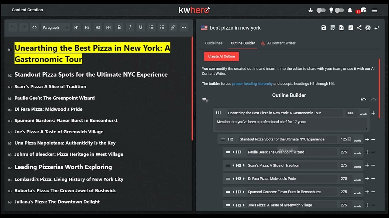The width and height of the screenshot is (389, 218).
Task: Insert a numbered list
Action: click(x=151, y=27)
